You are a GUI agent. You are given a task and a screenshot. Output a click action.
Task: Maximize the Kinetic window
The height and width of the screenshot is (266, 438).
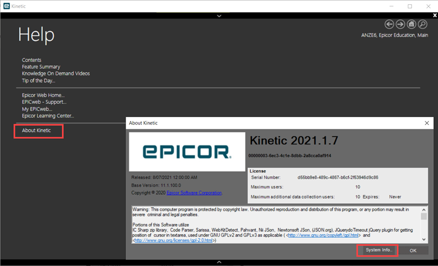pos(410,6)
